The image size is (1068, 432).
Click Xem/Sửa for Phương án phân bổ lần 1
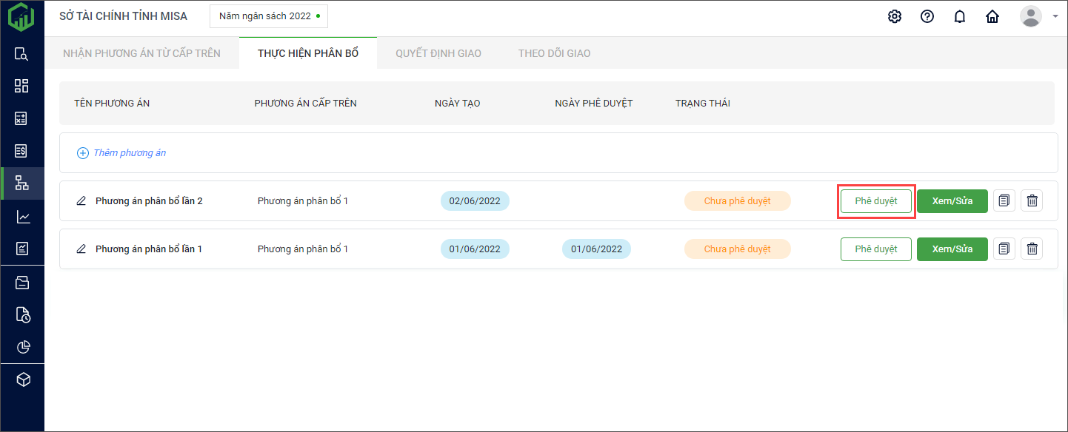(952, 249)
